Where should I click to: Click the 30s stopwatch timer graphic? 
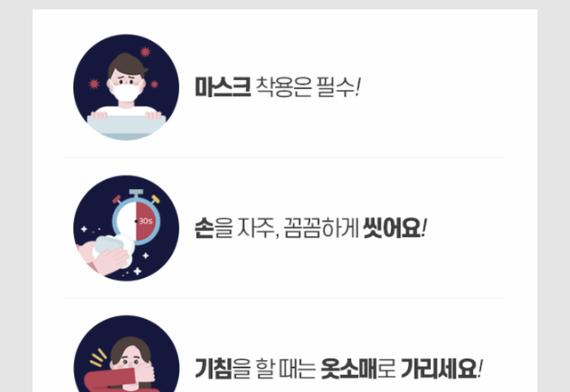[x=136, y=217]
